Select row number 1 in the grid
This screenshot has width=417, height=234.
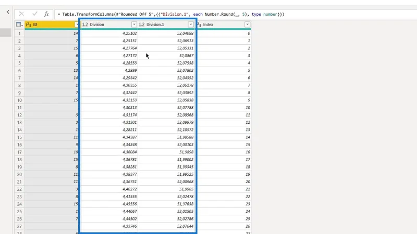click(x=19, y=33)
